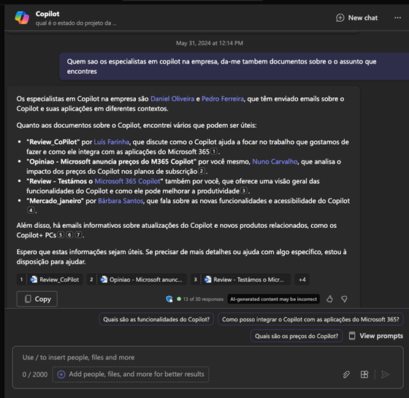
Task: Click the May 31, 2024 timestamp
Action: tap(210, 43)
